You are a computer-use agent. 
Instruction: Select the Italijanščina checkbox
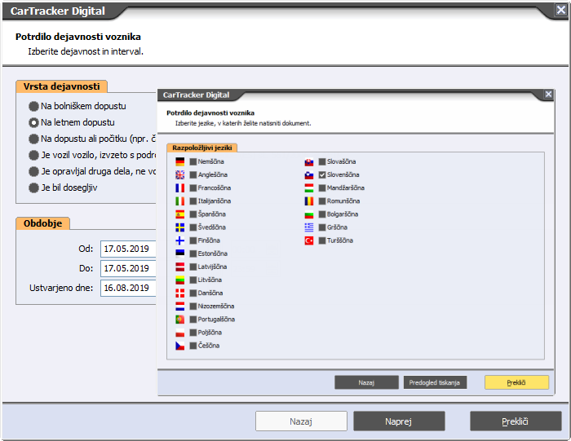[x=193, y=201]
